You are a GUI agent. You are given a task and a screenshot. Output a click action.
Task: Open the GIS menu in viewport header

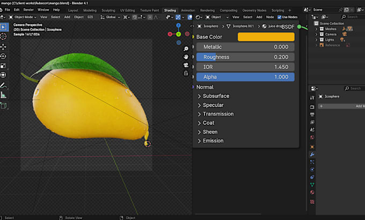point(90,17)
